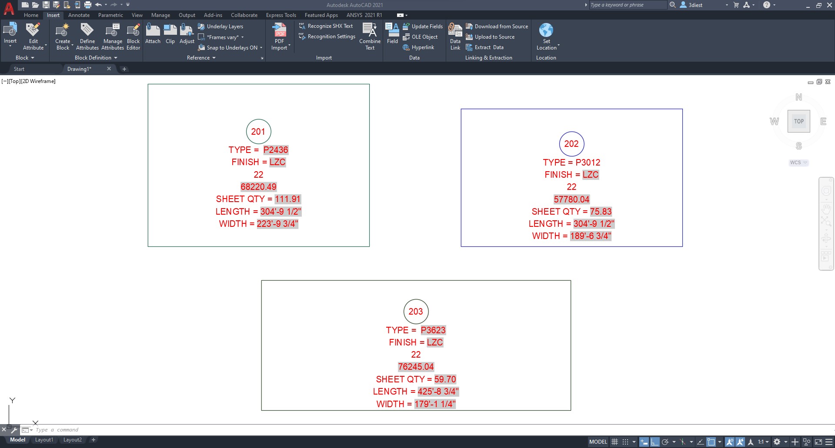Toggle Ortho mode in status bar
The width and height of the screenshot is (835, 448).
[655, 442]
